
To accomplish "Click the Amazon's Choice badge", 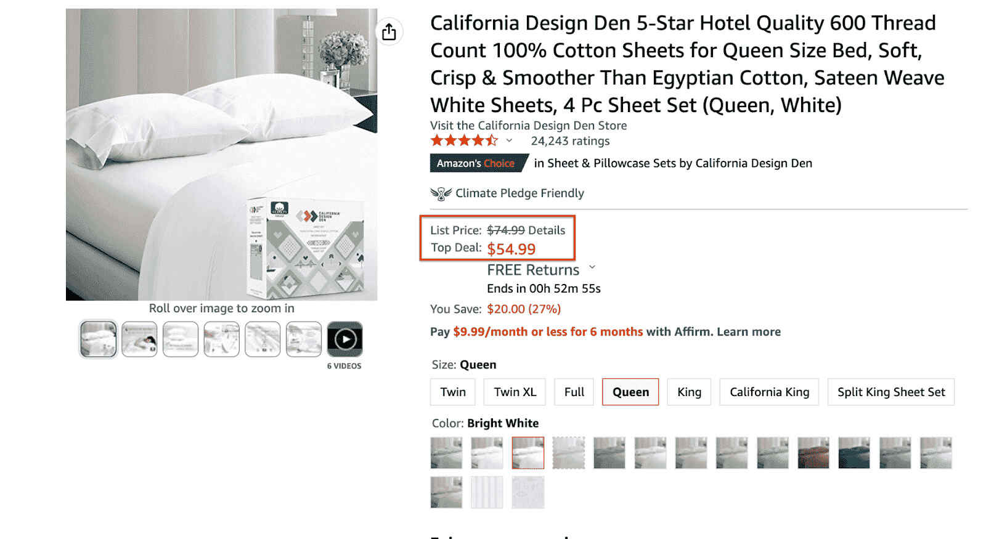I will pos(478,163).
